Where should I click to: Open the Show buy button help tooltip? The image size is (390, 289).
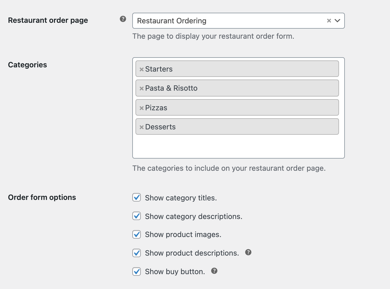tap(214, 271)
